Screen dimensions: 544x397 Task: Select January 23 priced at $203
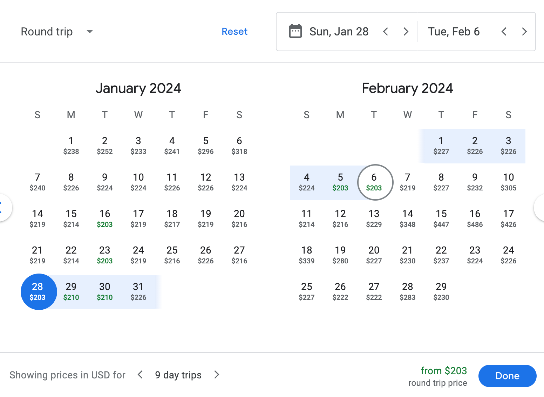pos(105,255)
